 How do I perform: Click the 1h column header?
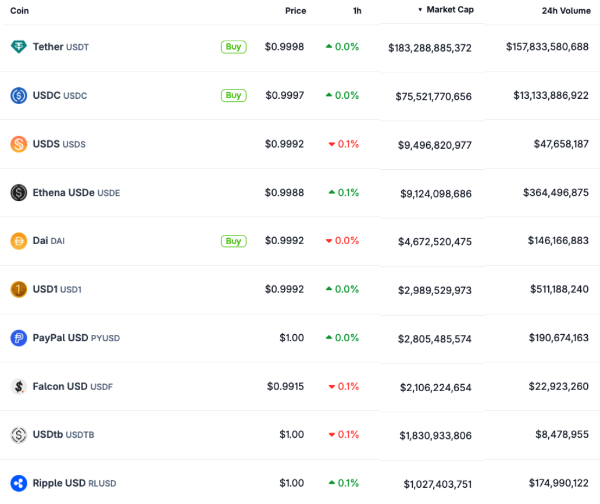pyautogui.click(x=357, y=10)
